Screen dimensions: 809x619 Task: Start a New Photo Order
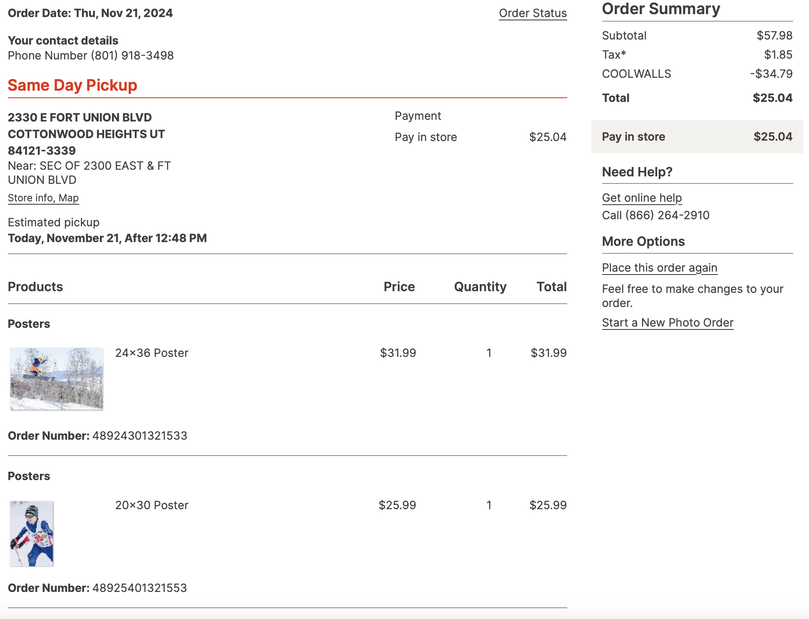pyautogui.click(x=668, y=323)
